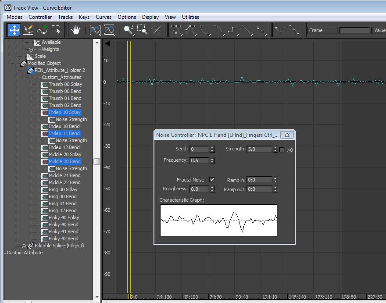The width and height of the screenshot is (386, 303).
Task: Select the Move Keys tool
Action: point(14,30)
